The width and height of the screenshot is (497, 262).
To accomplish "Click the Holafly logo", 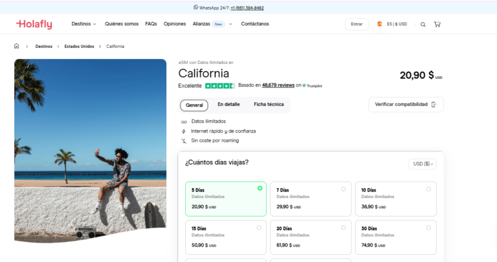I will [34, 24].
